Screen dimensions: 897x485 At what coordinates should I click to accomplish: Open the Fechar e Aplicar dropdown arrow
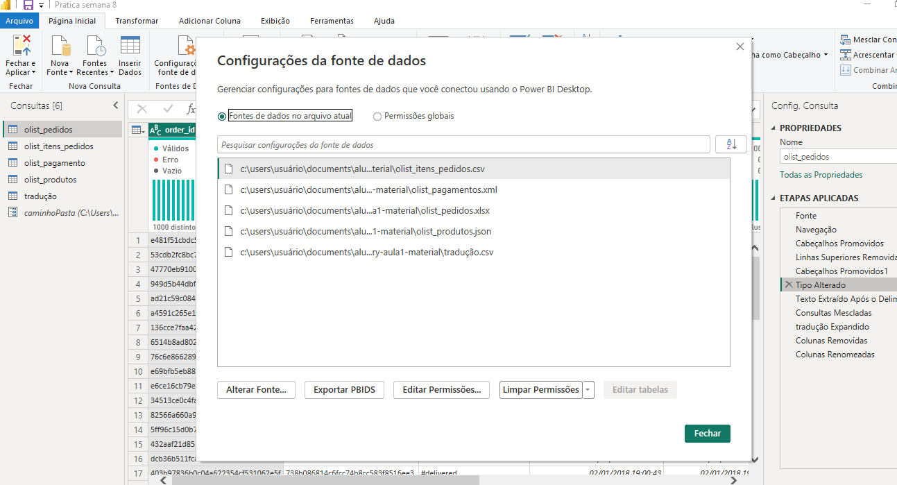(x=34, y=72)
